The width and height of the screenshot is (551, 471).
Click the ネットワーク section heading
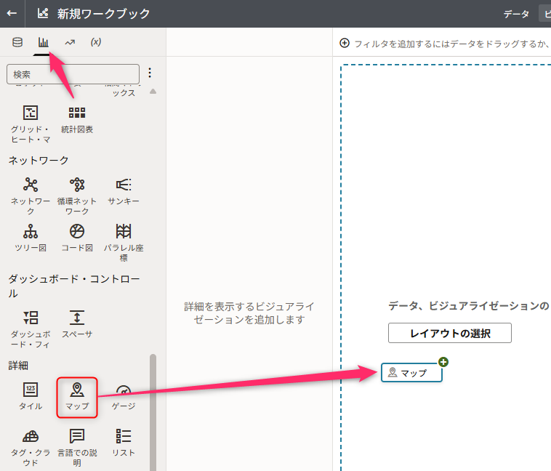pyautogui.click(x=39, y=161)
